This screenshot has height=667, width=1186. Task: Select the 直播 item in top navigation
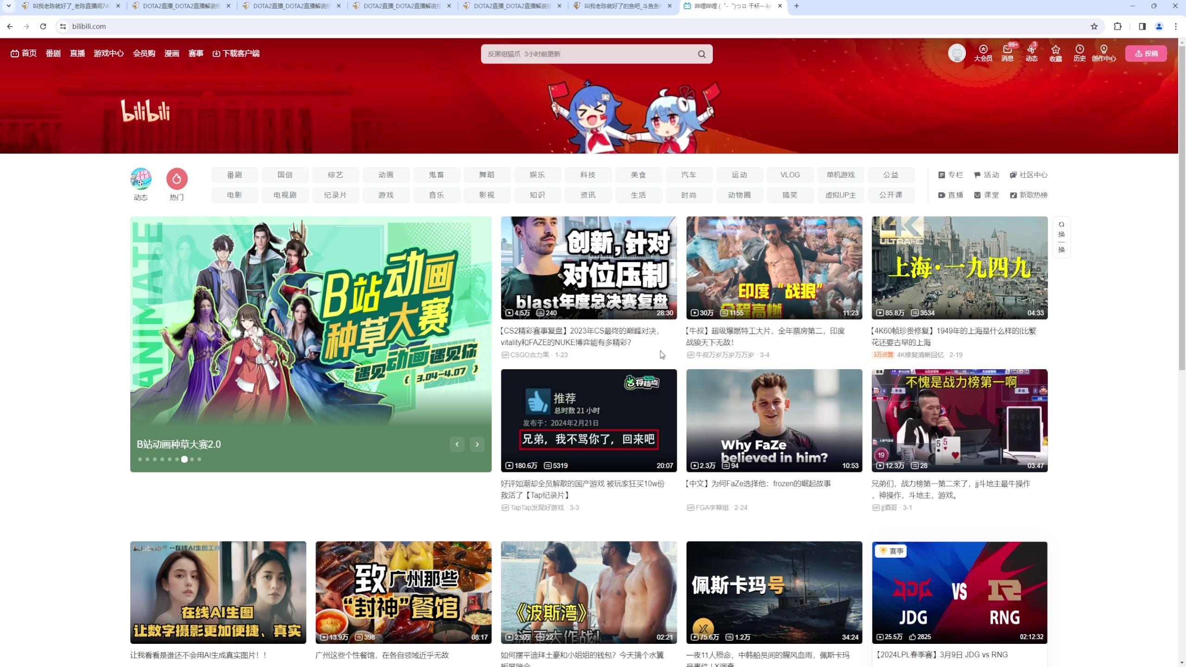[77, 53]
